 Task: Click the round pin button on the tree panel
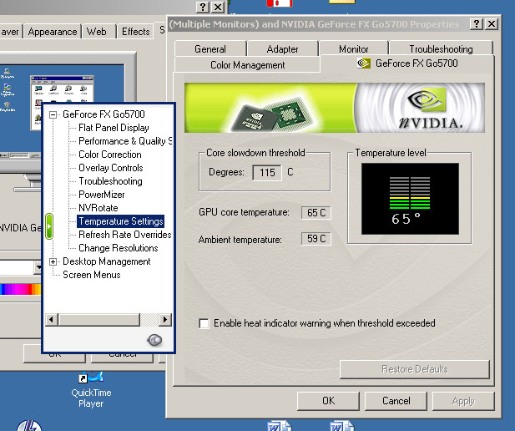tap(154, 340)
